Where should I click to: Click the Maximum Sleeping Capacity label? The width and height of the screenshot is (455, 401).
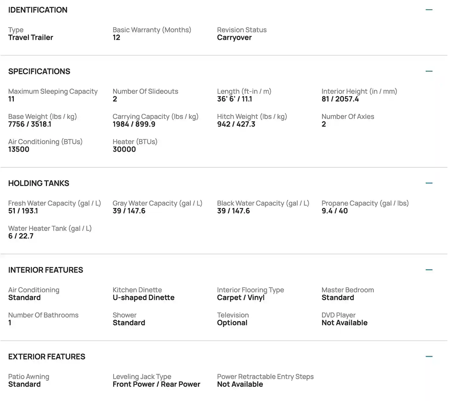pos(53,91)
